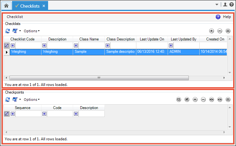Open Last Updated By filter operator icon
Viewport: 236px width, 146px height.
click(171, 46)
